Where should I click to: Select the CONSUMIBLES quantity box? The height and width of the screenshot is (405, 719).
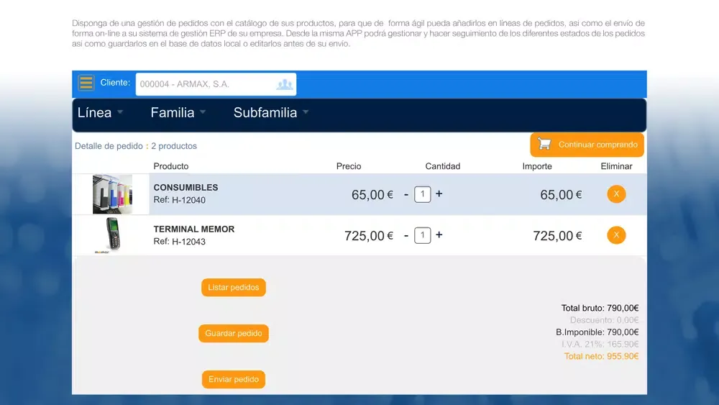(422, 194)
